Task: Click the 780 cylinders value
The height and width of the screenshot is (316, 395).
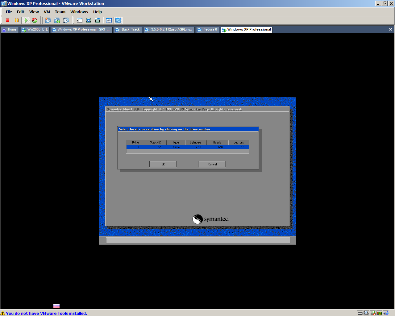Action: (x=198, y=147)
